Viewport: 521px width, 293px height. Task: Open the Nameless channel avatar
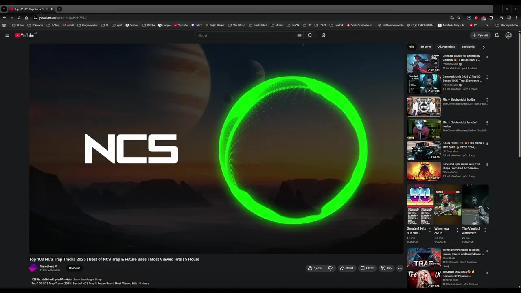click(33, 268)
